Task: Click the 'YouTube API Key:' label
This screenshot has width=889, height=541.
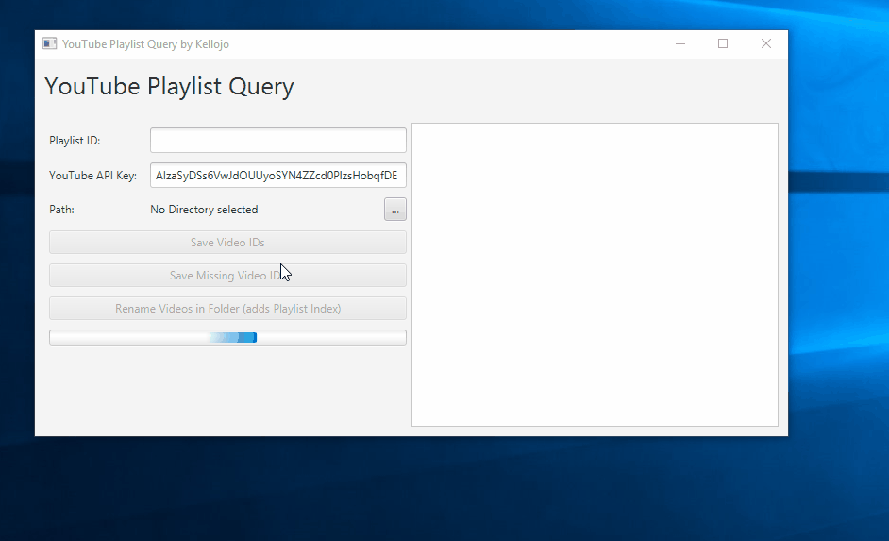Action: [93, 176]
